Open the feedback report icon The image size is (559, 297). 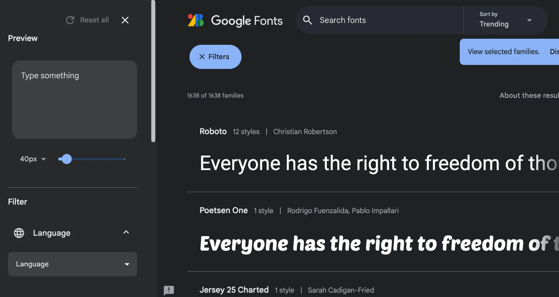tap(169, 290)
